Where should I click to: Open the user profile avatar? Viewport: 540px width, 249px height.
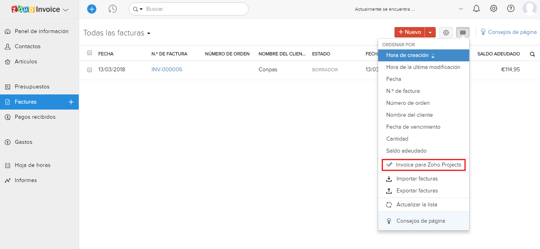point(530,9)
